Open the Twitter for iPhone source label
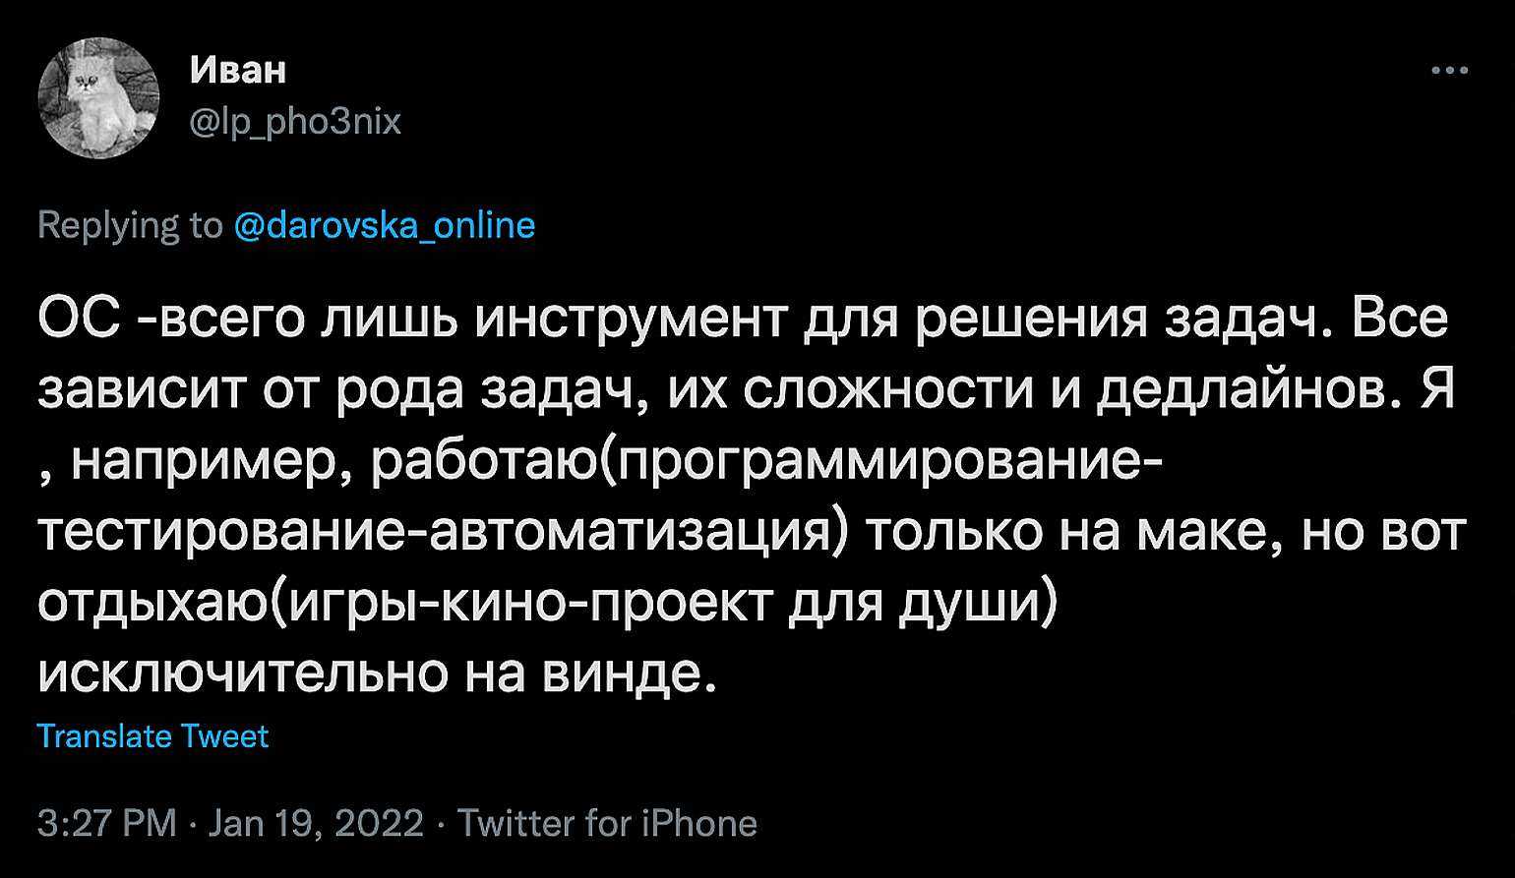Screen dimensions: 1515x878 pos(607,823)
